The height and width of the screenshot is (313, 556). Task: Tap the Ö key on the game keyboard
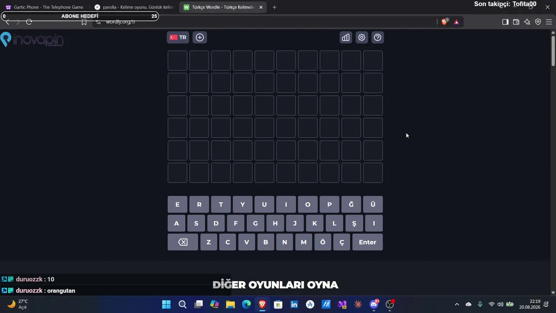pyautogui.click(x=323, y=242)
